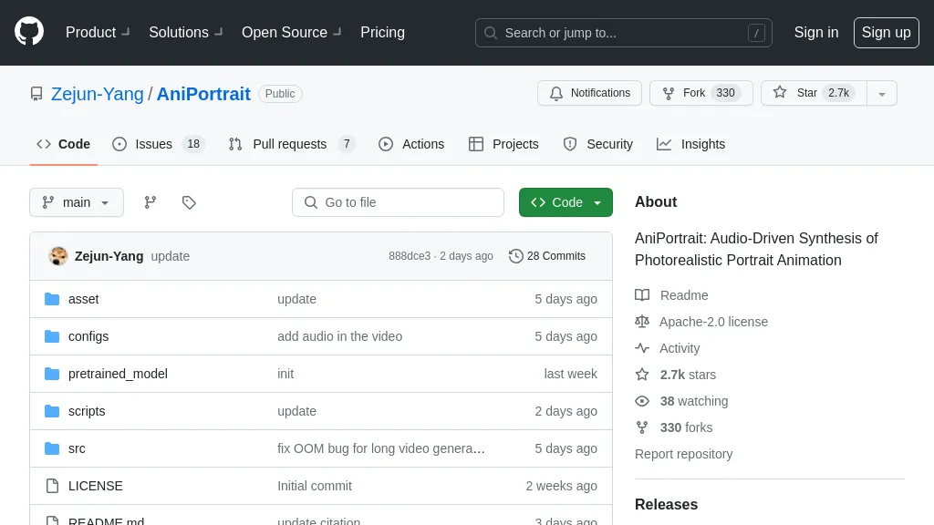Fork the repository
This screenshot has height=525, width=934.
(694, 93)
